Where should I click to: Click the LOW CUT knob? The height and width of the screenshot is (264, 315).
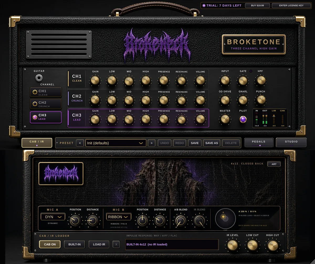252,245
